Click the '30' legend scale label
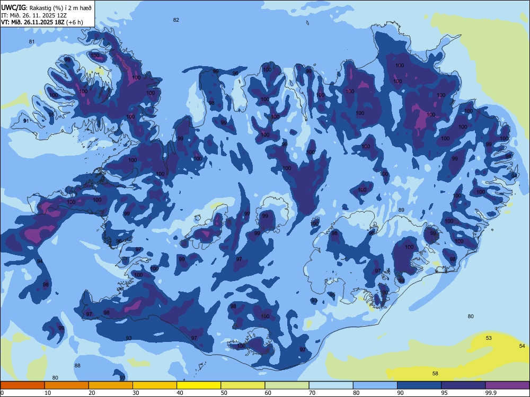Image resolution: width=530 pixels, height=397 pixels. [x=136, y=393]
